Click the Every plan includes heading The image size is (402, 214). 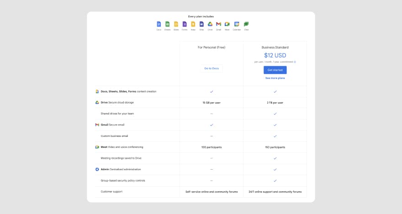201,16
